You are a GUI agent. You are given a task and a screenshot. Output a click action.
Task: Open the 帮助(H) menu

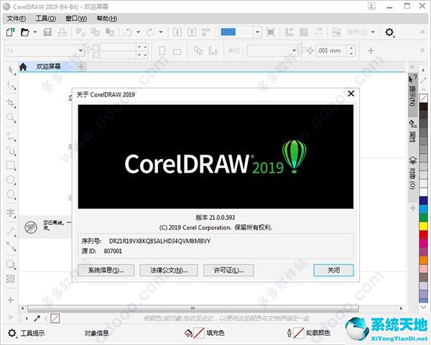tap(105, 18)
